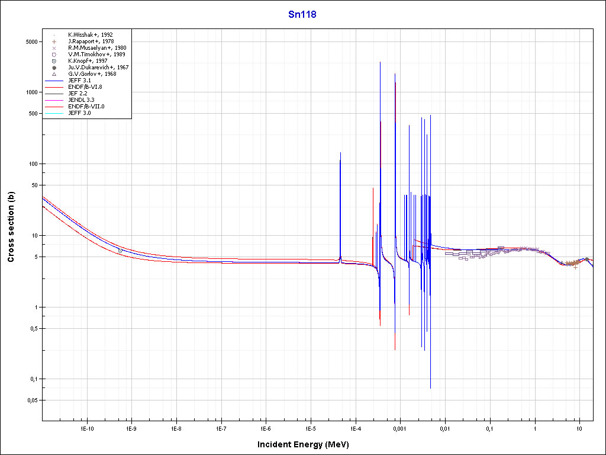
Task: Click the K.Wisshak 1992 dot marker
Action: pos(54,35)
